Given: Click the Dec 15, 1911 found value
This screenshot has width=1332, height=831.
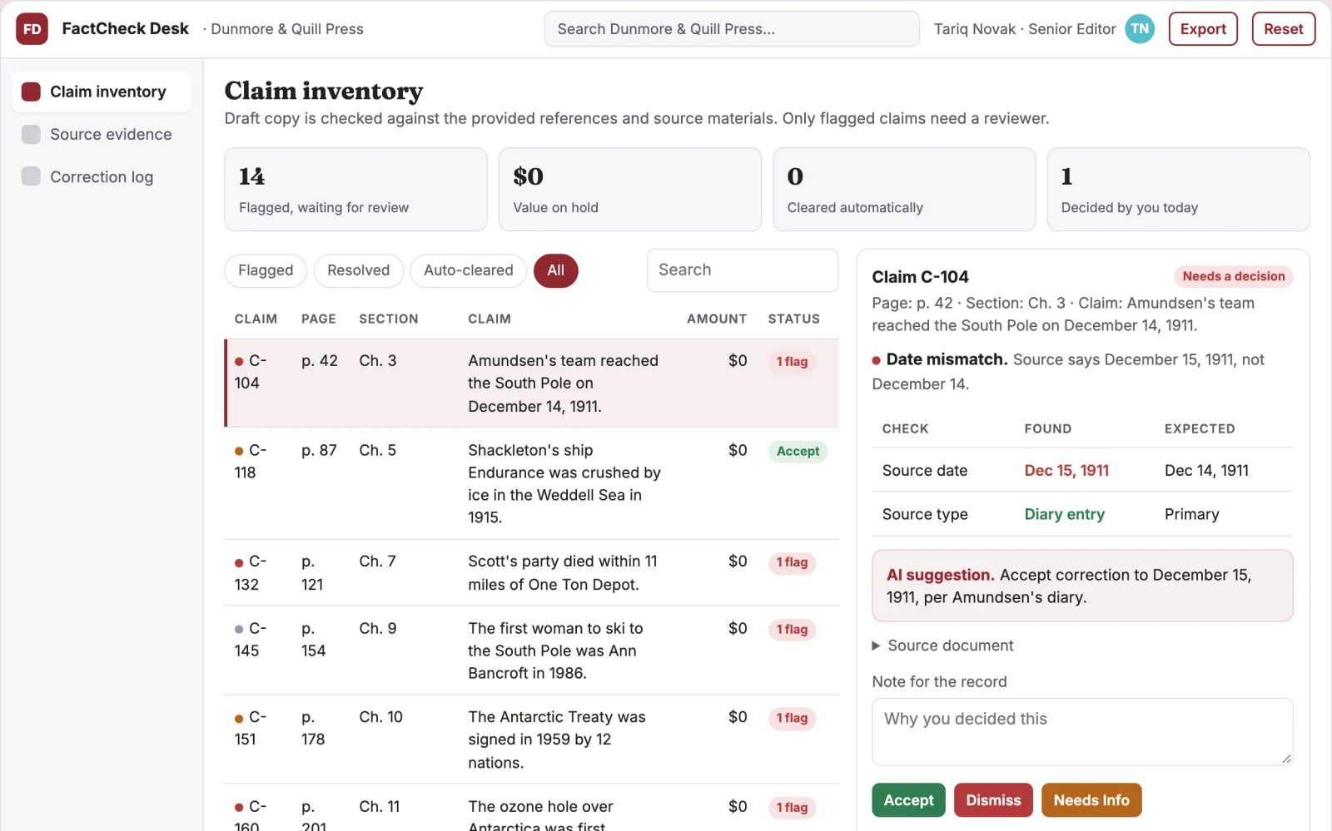Looking at the screenshot, I should [1066, 471].
